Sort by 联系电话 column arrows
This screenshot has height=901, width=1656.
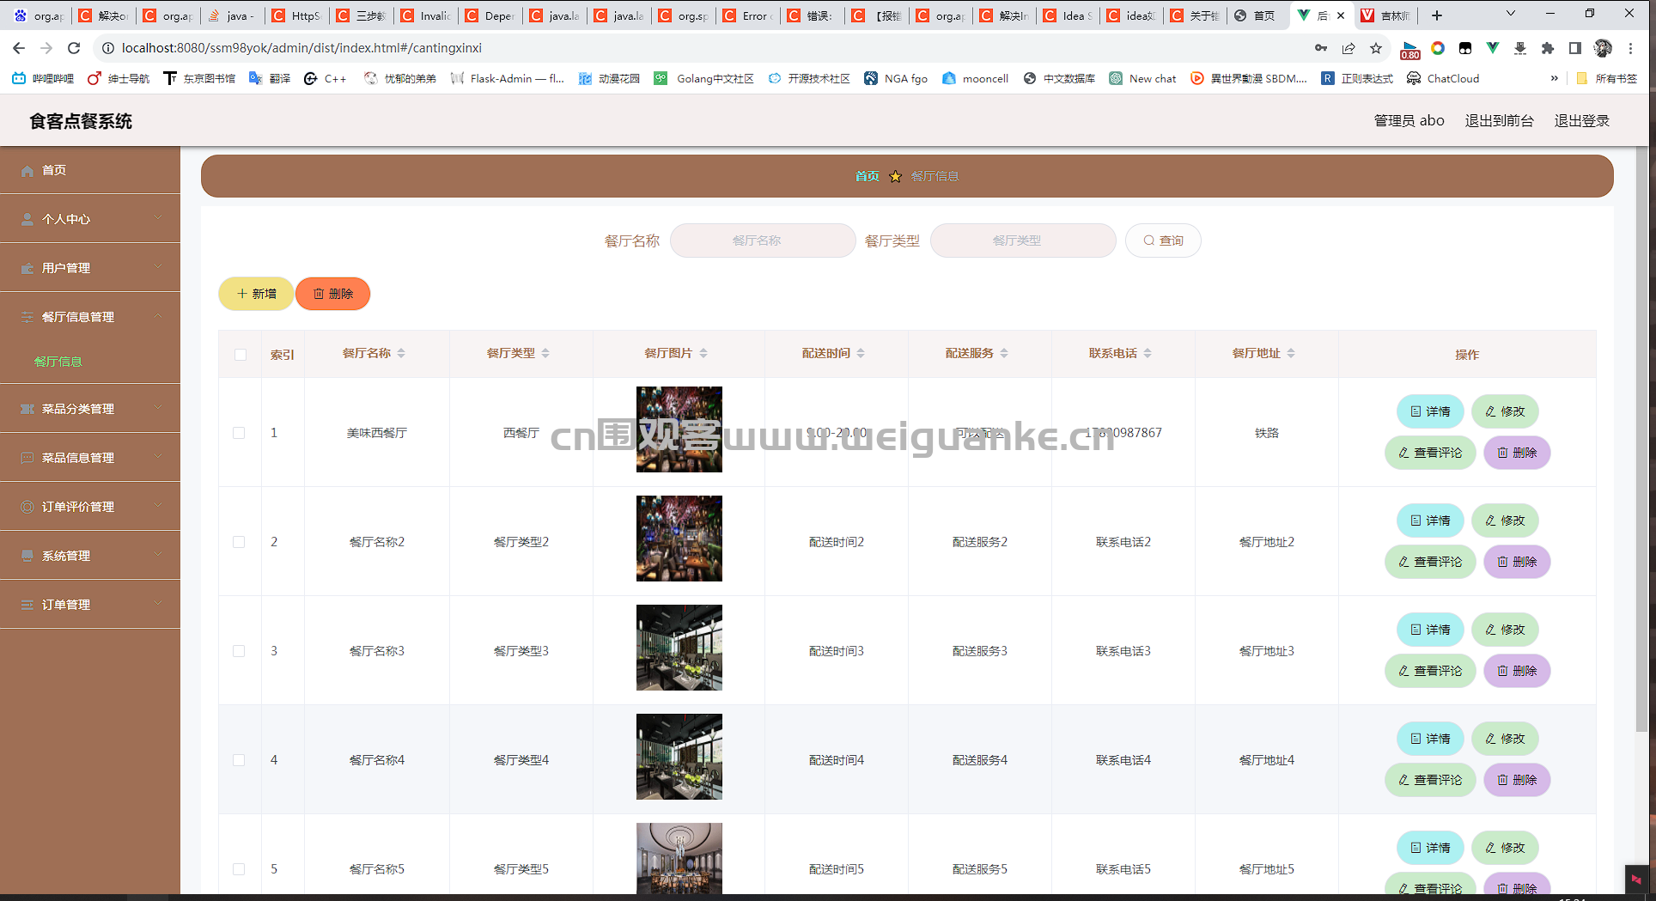click(x=1148, y=353)
